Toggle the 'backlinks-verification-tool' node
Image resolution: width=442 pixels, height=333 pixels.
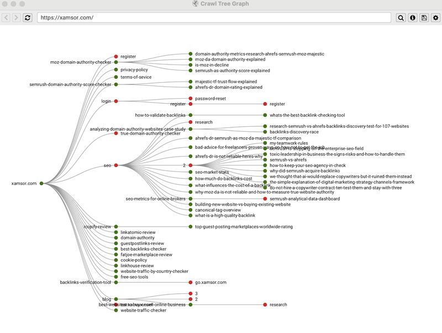[116, 282]
